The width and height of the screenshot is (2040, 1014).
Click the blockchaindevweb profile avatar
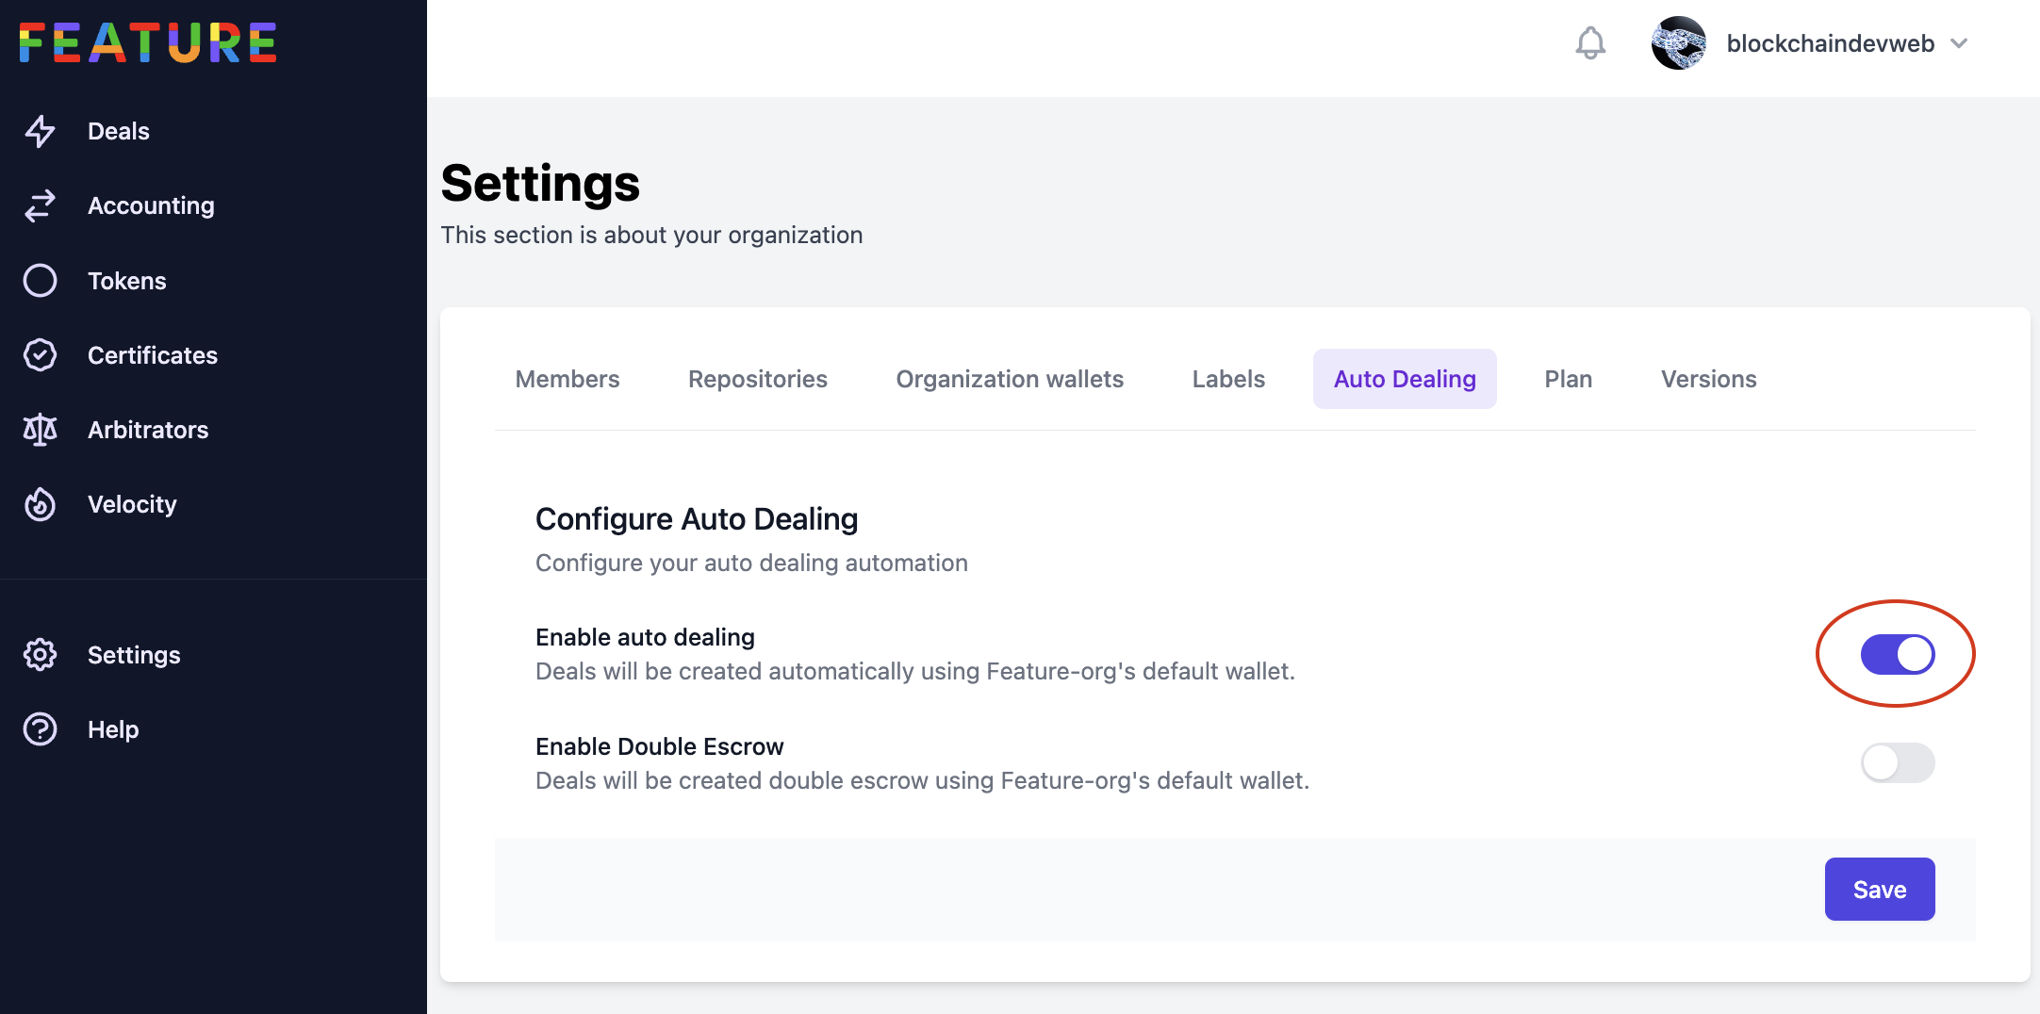pos(1679,42)
